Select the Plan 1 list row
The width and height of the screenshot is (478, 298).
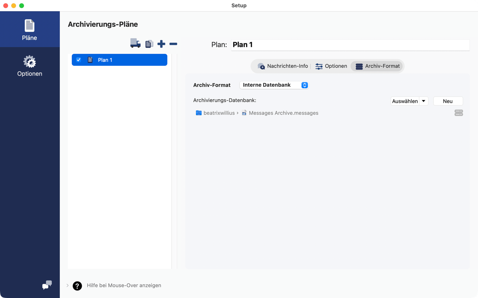pyautogui.click(x=119, y=60)
